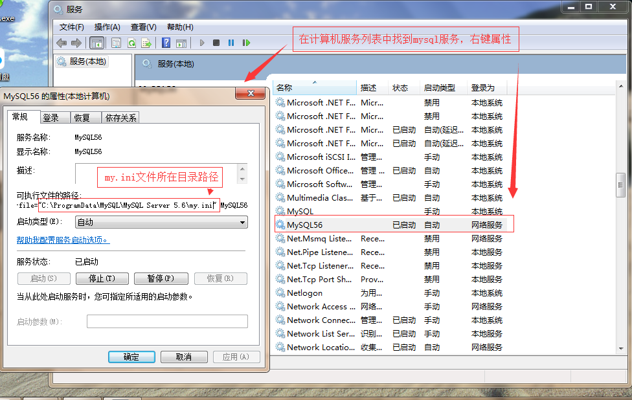Click the gear icon beside Multimedia Clas... service
Screen dimensions: 632x400
coord(280,197)
